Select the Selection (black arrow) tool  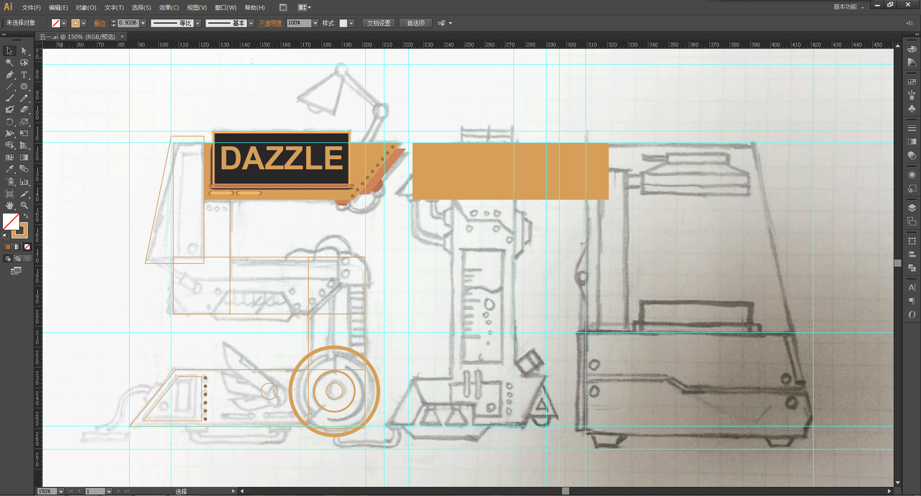tap(10, 51)
